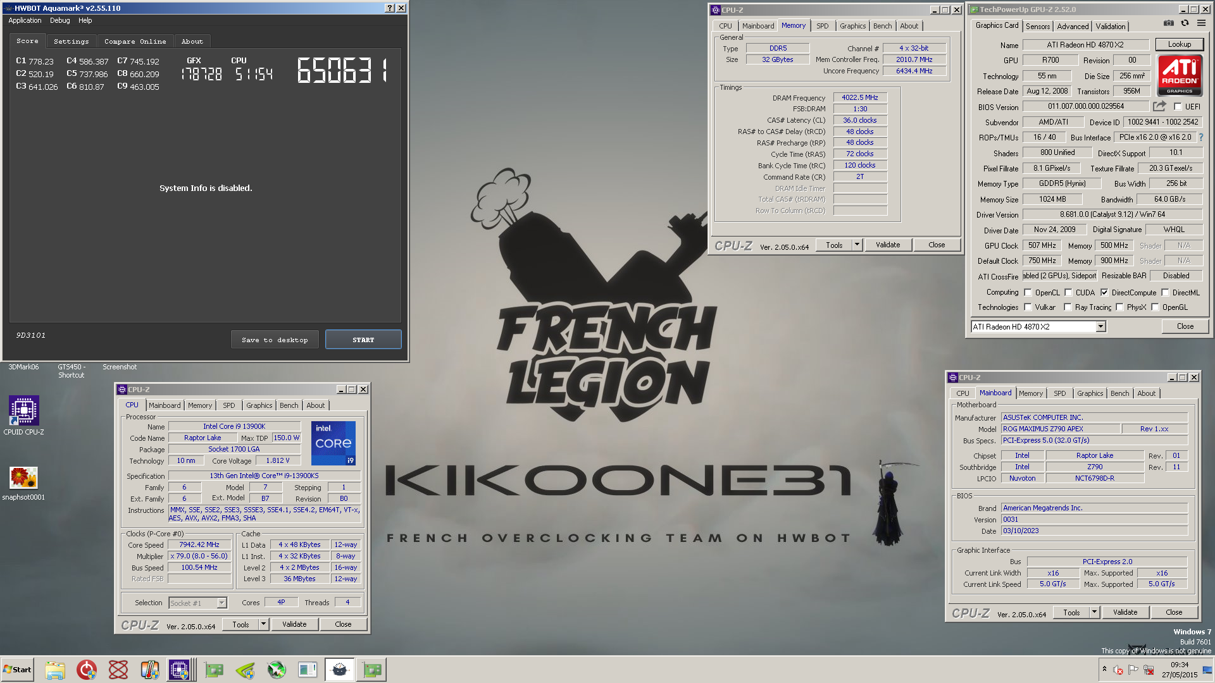Open Windows Explorer from the taskbar
The height and width of the screenshot is (683, 1215).
click(x=55, y=670)
